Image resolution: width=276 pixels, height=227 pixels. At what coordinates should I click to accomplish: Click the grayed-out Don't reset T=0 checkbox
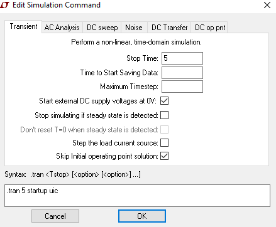pyautogui.click(x=164, y=130)
